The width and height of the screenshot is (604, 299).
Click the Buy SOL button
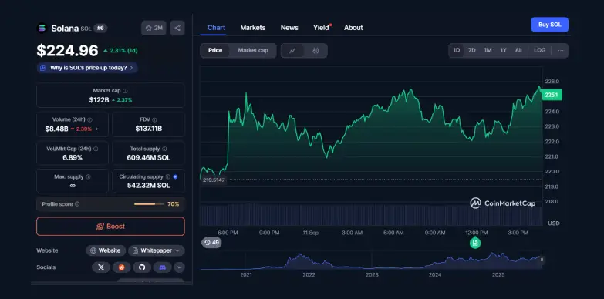(x=550, y=25)
